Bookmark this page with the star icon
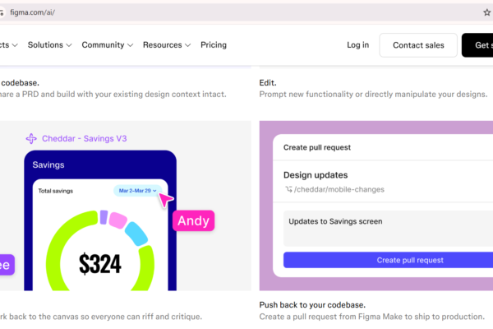Viewport: 493px width, 329px height. coord(486,12)
